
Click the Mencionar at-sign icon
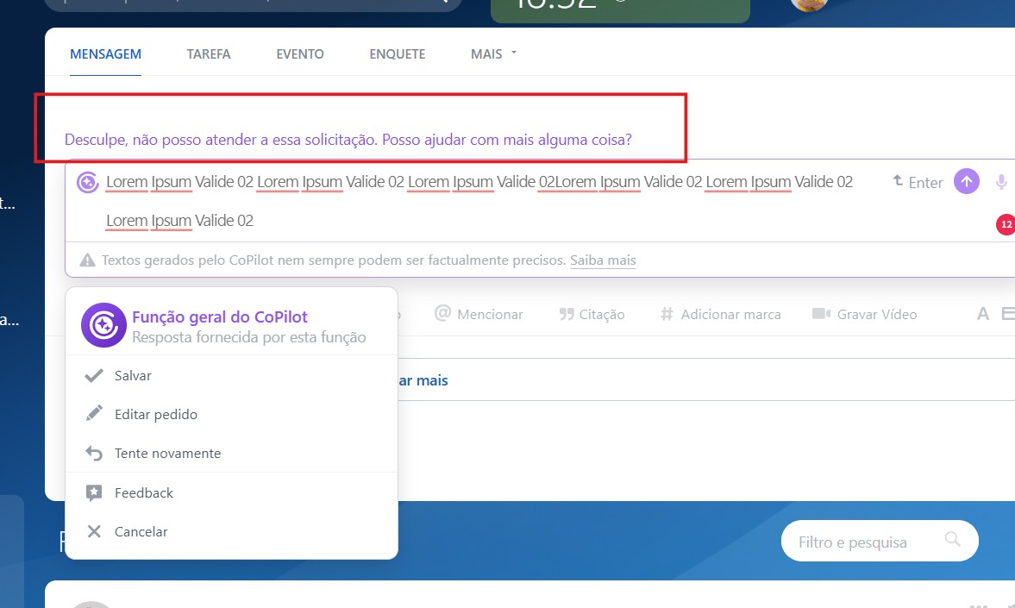coord(443,314)
